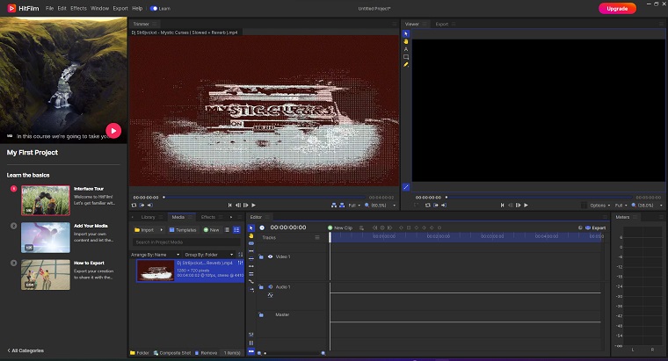The image size is (668, 361).
Task: Jump to Trimmer clip start
Action: point(230,206)
